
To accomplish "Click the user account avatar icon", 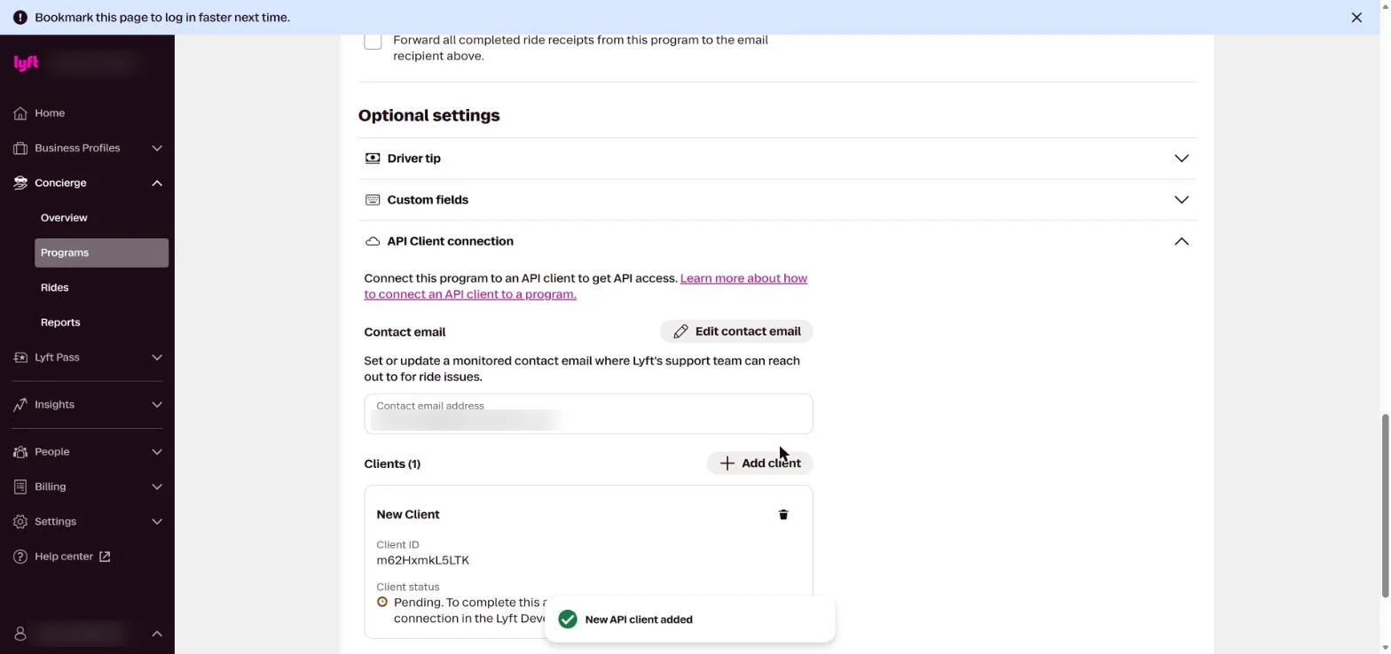I will tap(20, 635).
